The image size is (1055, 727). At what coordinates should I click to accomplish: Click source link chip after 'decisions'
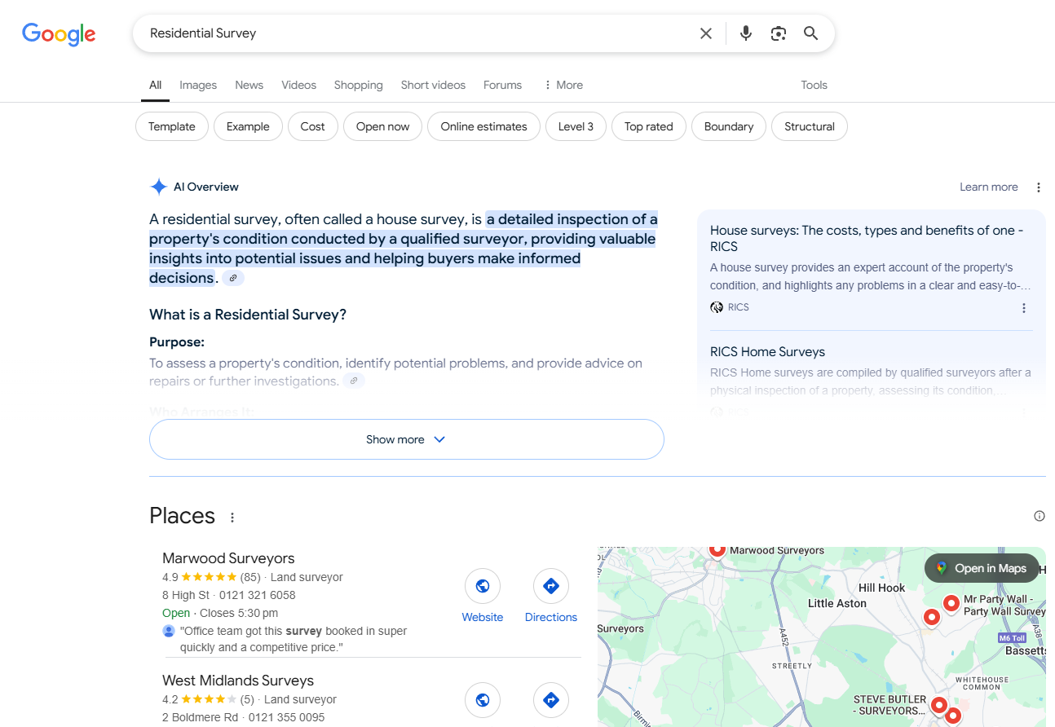(x=233, y=278)
